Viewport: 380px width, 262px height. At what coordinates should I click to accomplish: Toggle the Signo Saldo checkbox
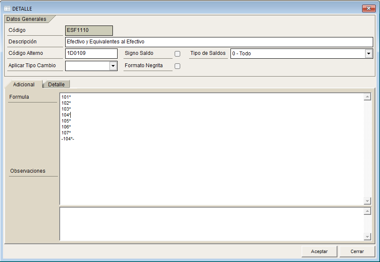(177, 54)
